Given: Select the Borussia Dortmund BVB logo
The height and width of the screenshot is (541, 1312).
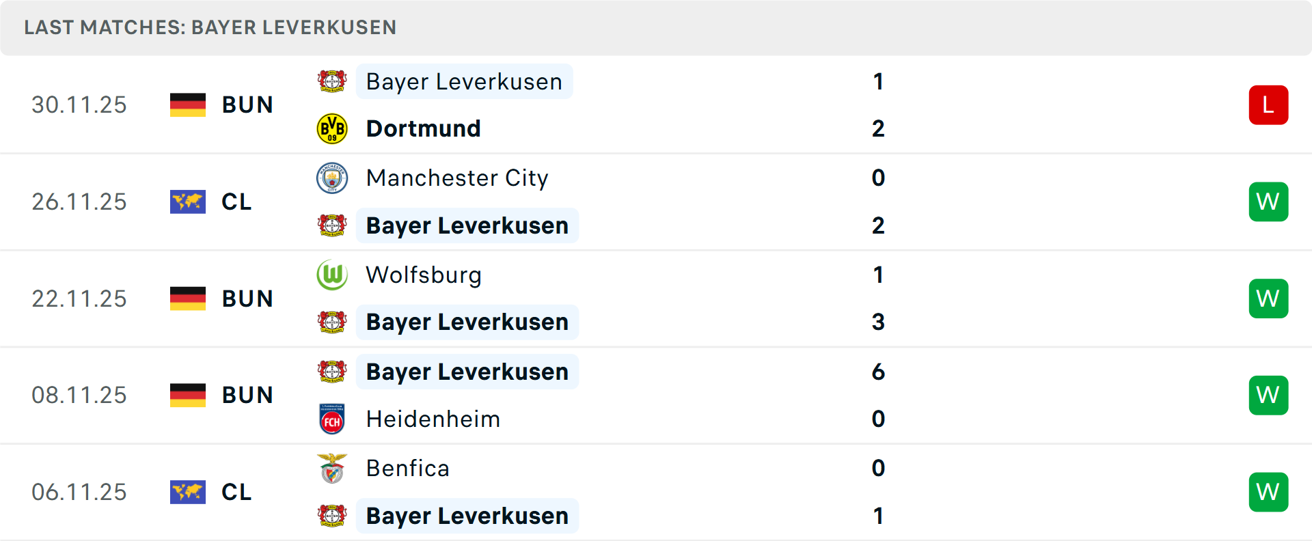Looking at the screenshot, I should point(332,128).
